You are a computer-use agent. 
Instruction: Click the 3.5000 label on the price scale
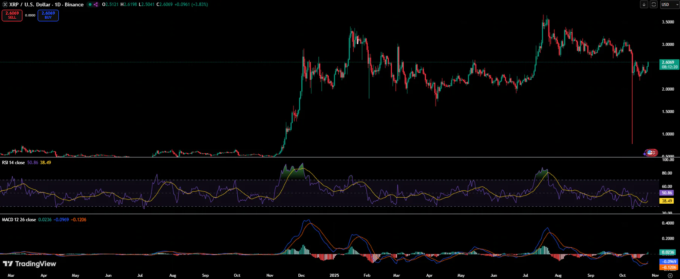click(668, 22)
